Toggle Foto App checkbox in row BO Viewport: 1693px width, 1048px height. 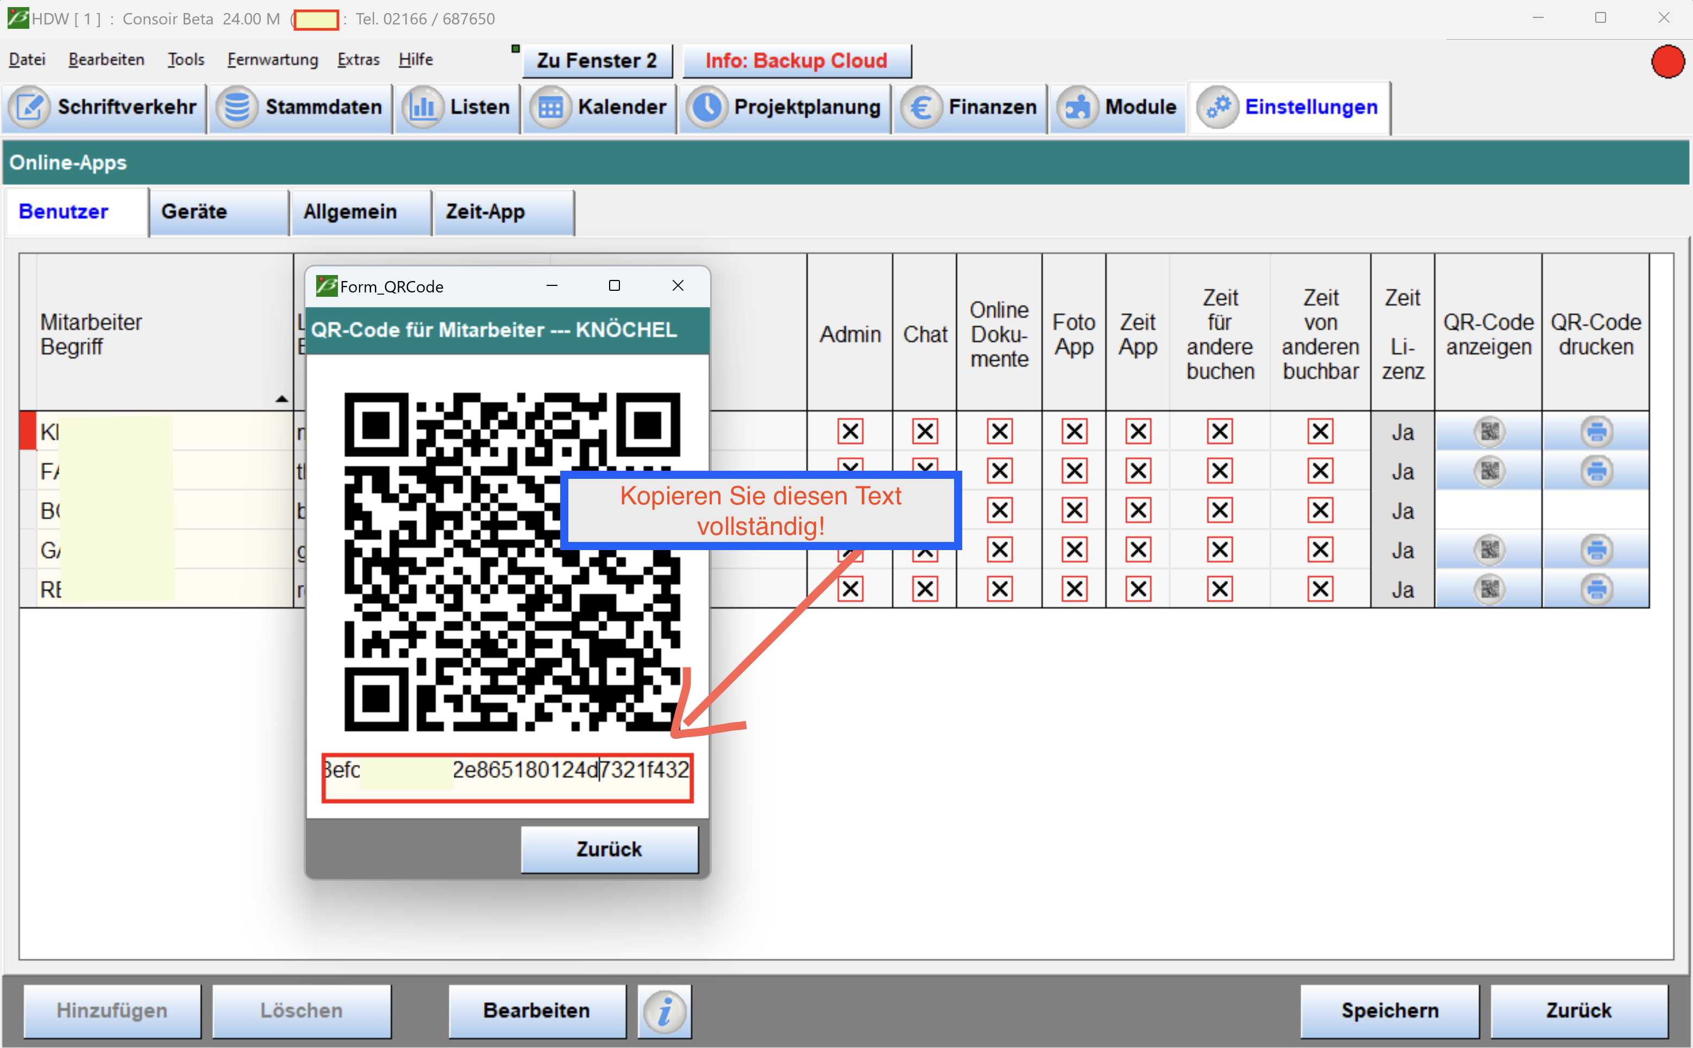pos(1074,510)
